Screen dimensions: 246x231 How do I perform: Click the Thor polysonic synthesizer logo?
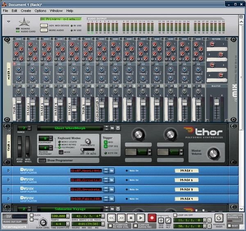click(204, 132)
